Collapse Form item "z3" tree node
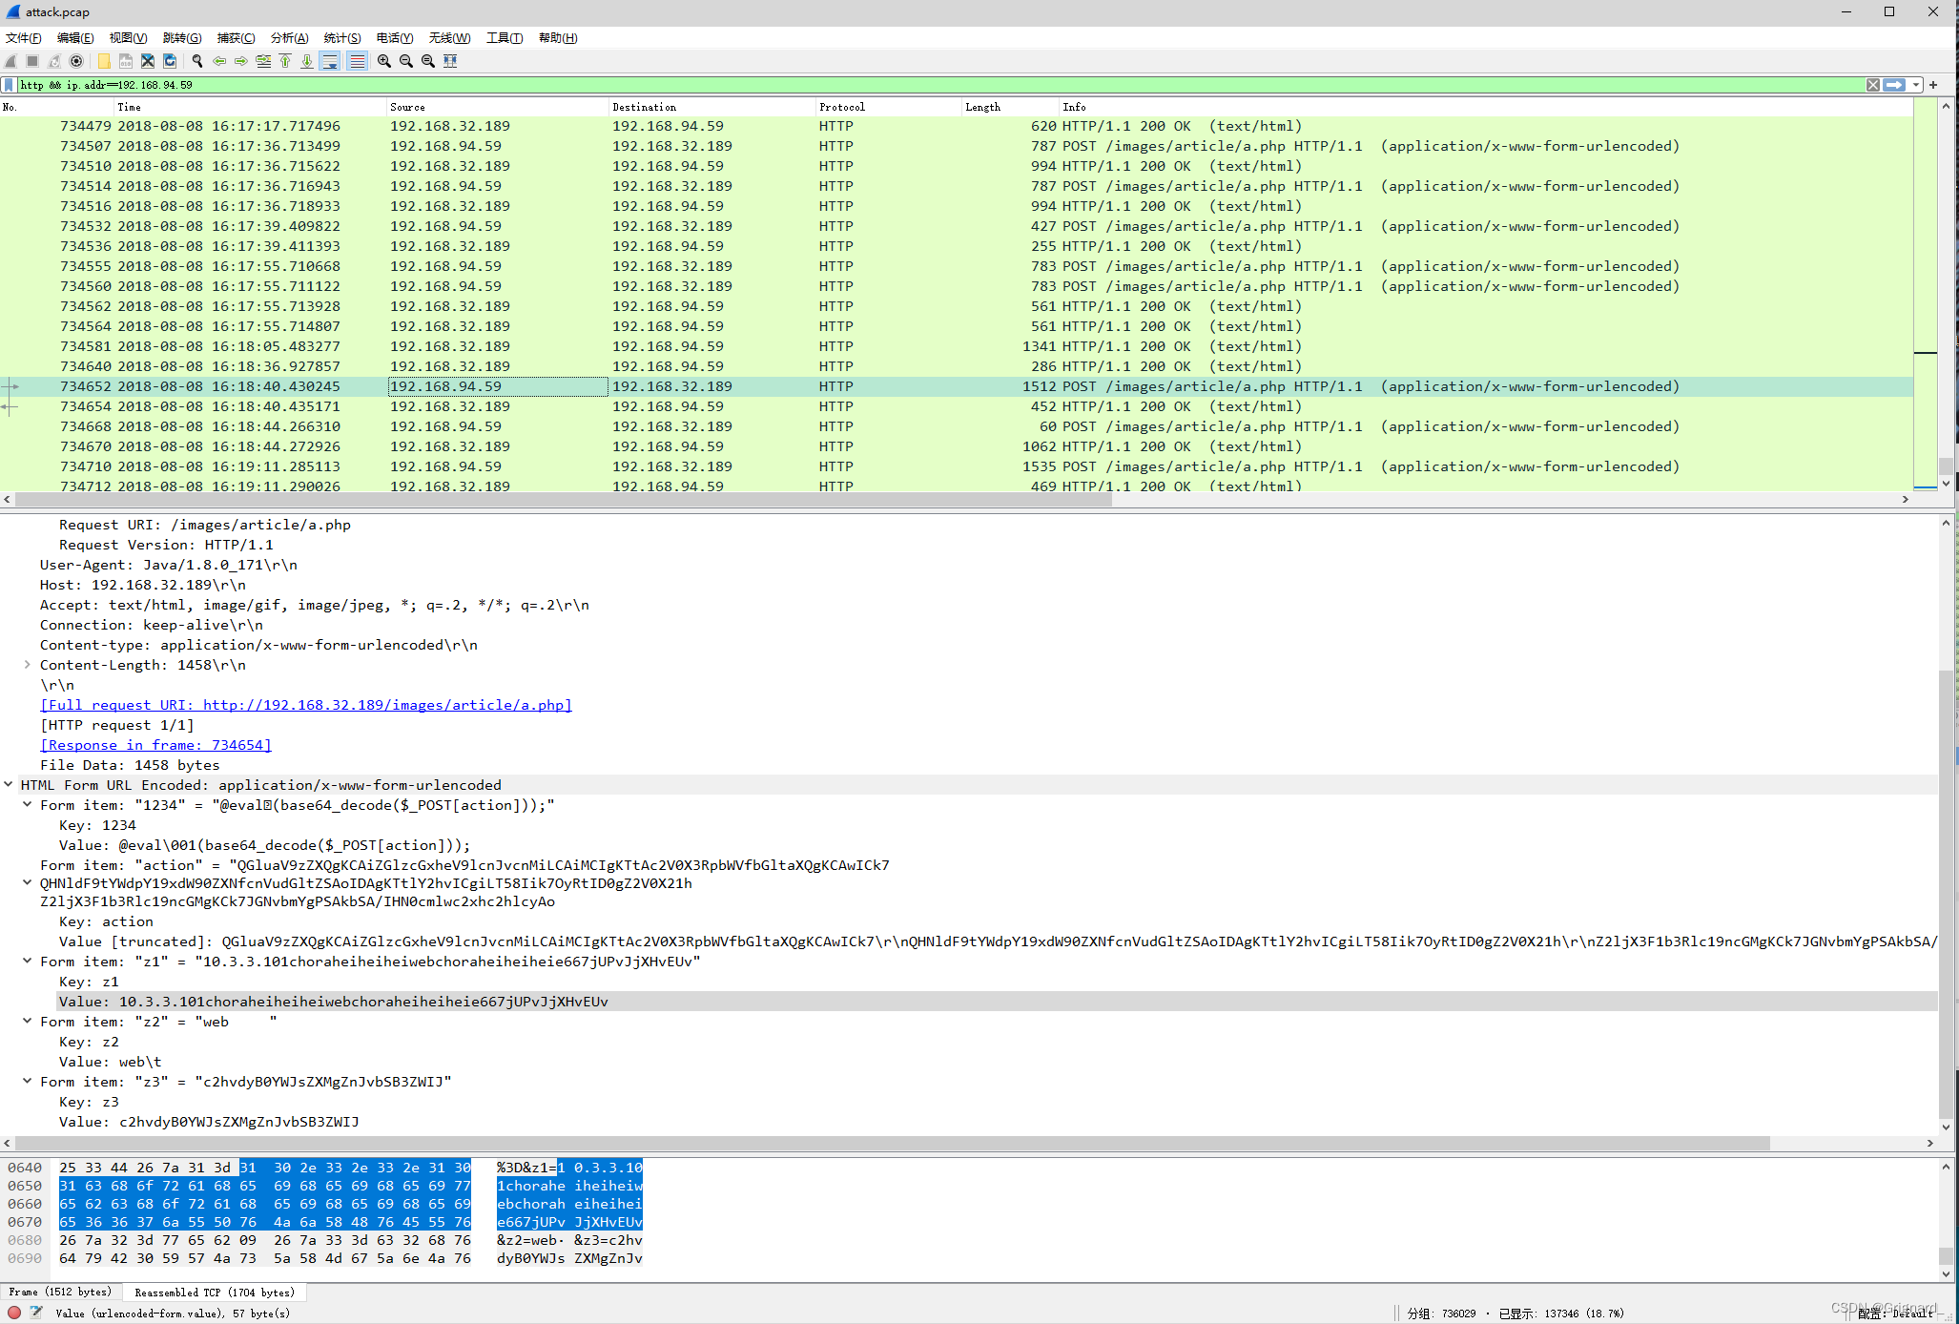 pyautogui.click(x=27, y=1082)
